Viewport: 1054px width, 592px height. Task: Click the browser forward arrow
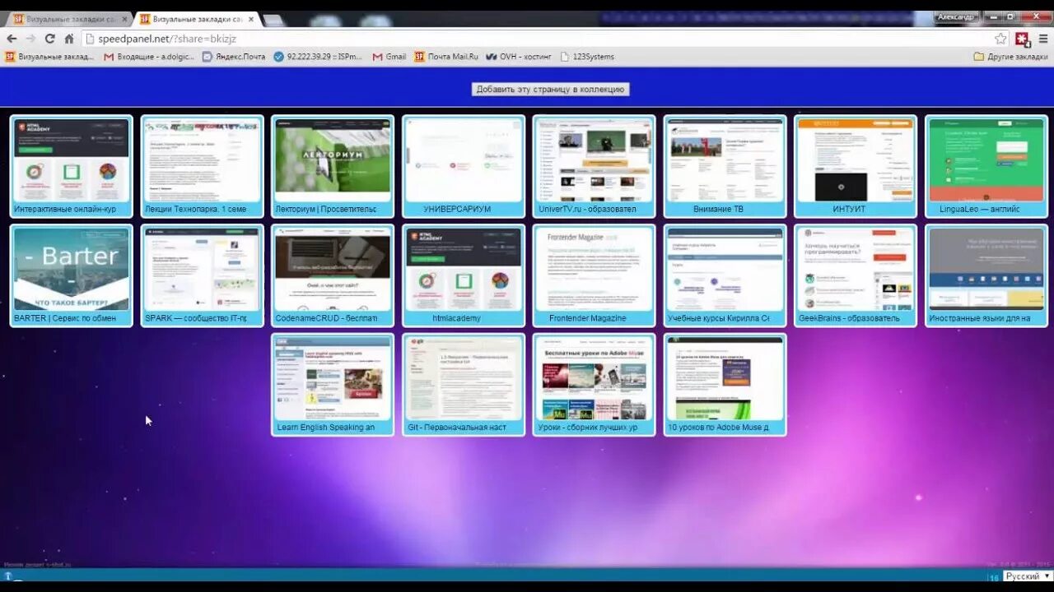coord(30,39)
